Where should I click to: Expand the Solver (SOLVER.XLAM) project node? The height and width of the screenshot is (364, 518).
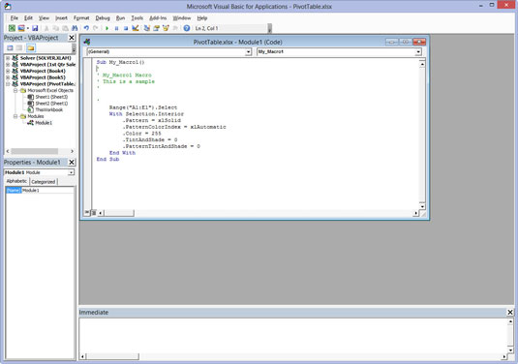8,58
